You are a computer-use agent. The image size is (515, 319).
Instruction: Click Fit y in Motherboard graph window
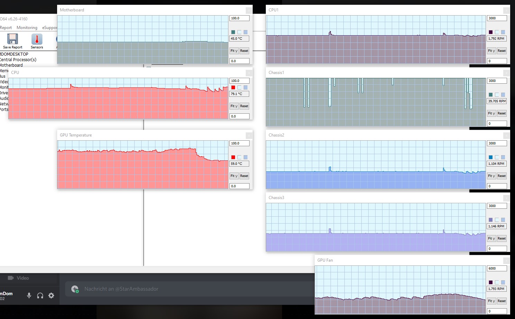(x=234, y=51)
